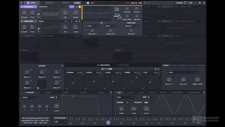Open mod panels settings gear icon
This screenshot has width=225, height=127.
point(156,69)
